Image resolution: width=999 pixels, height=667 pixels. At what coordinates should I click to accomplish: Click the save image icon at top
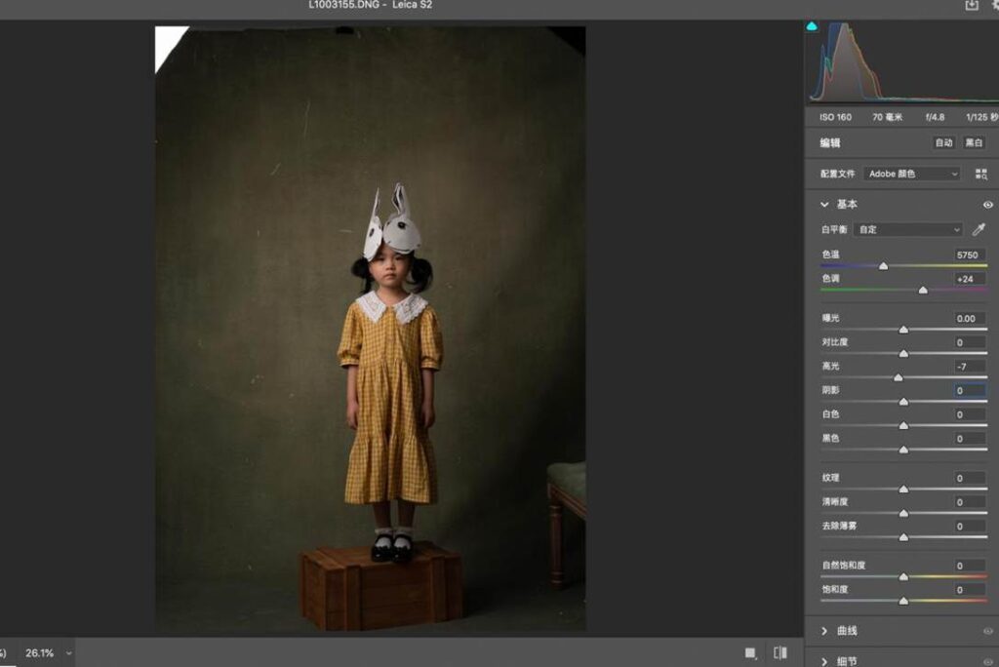tap(972, 5)
